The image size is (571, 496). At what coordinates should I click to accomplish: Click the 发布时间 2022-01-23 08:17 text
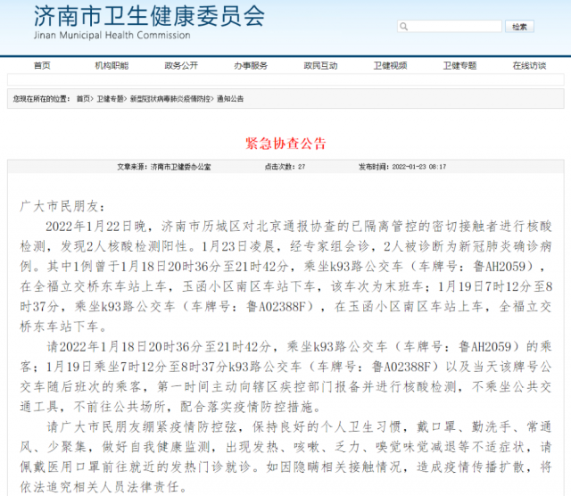click(x=402, y=167)
